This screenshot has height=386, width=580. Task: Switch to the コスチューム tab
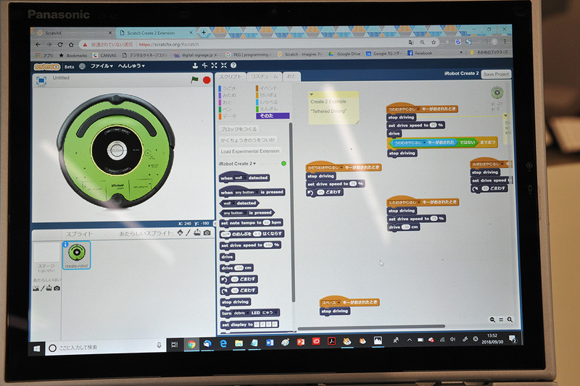[x=265, y=77]
